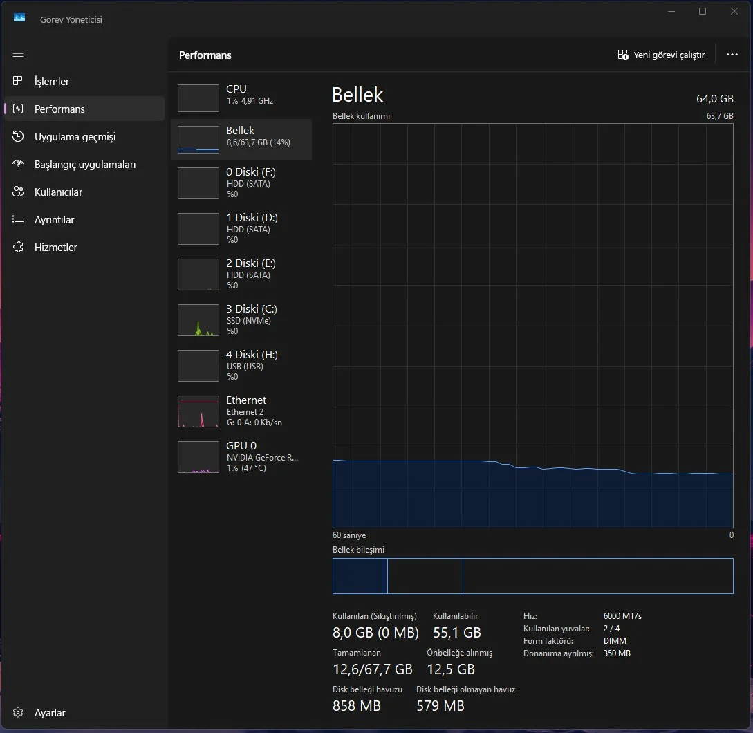The width and height of the screenshot is (753, 733).
Task: Open Ayarlar settings at the bottom
Action: [50, 712]
